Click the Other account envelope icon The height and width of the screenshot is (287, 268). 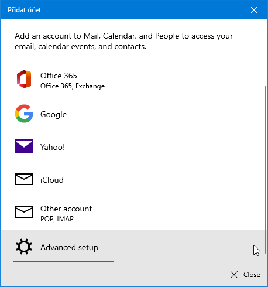click(24, 212)
